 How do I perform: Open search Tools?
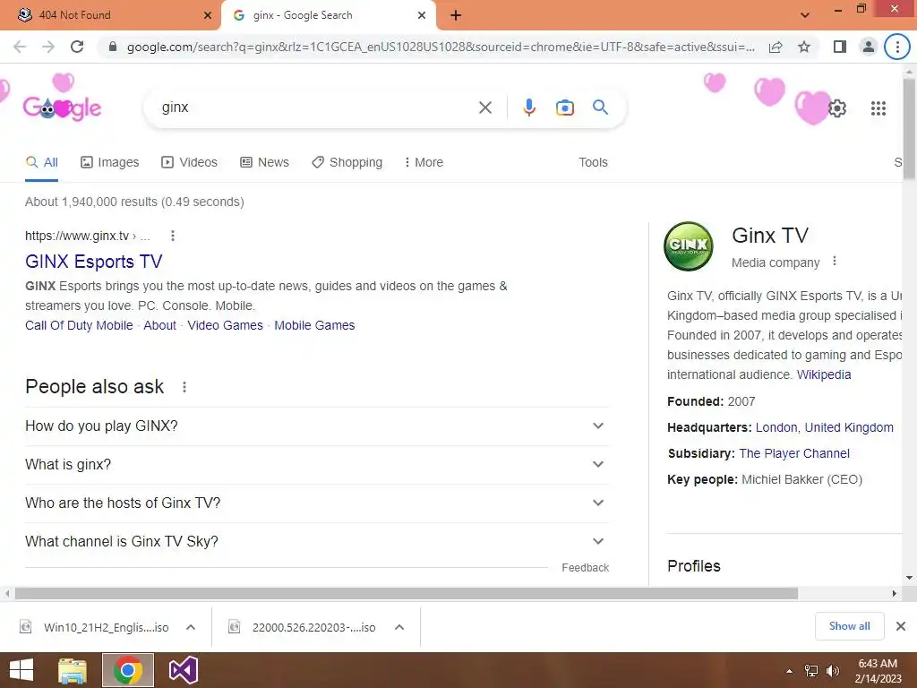593,163
